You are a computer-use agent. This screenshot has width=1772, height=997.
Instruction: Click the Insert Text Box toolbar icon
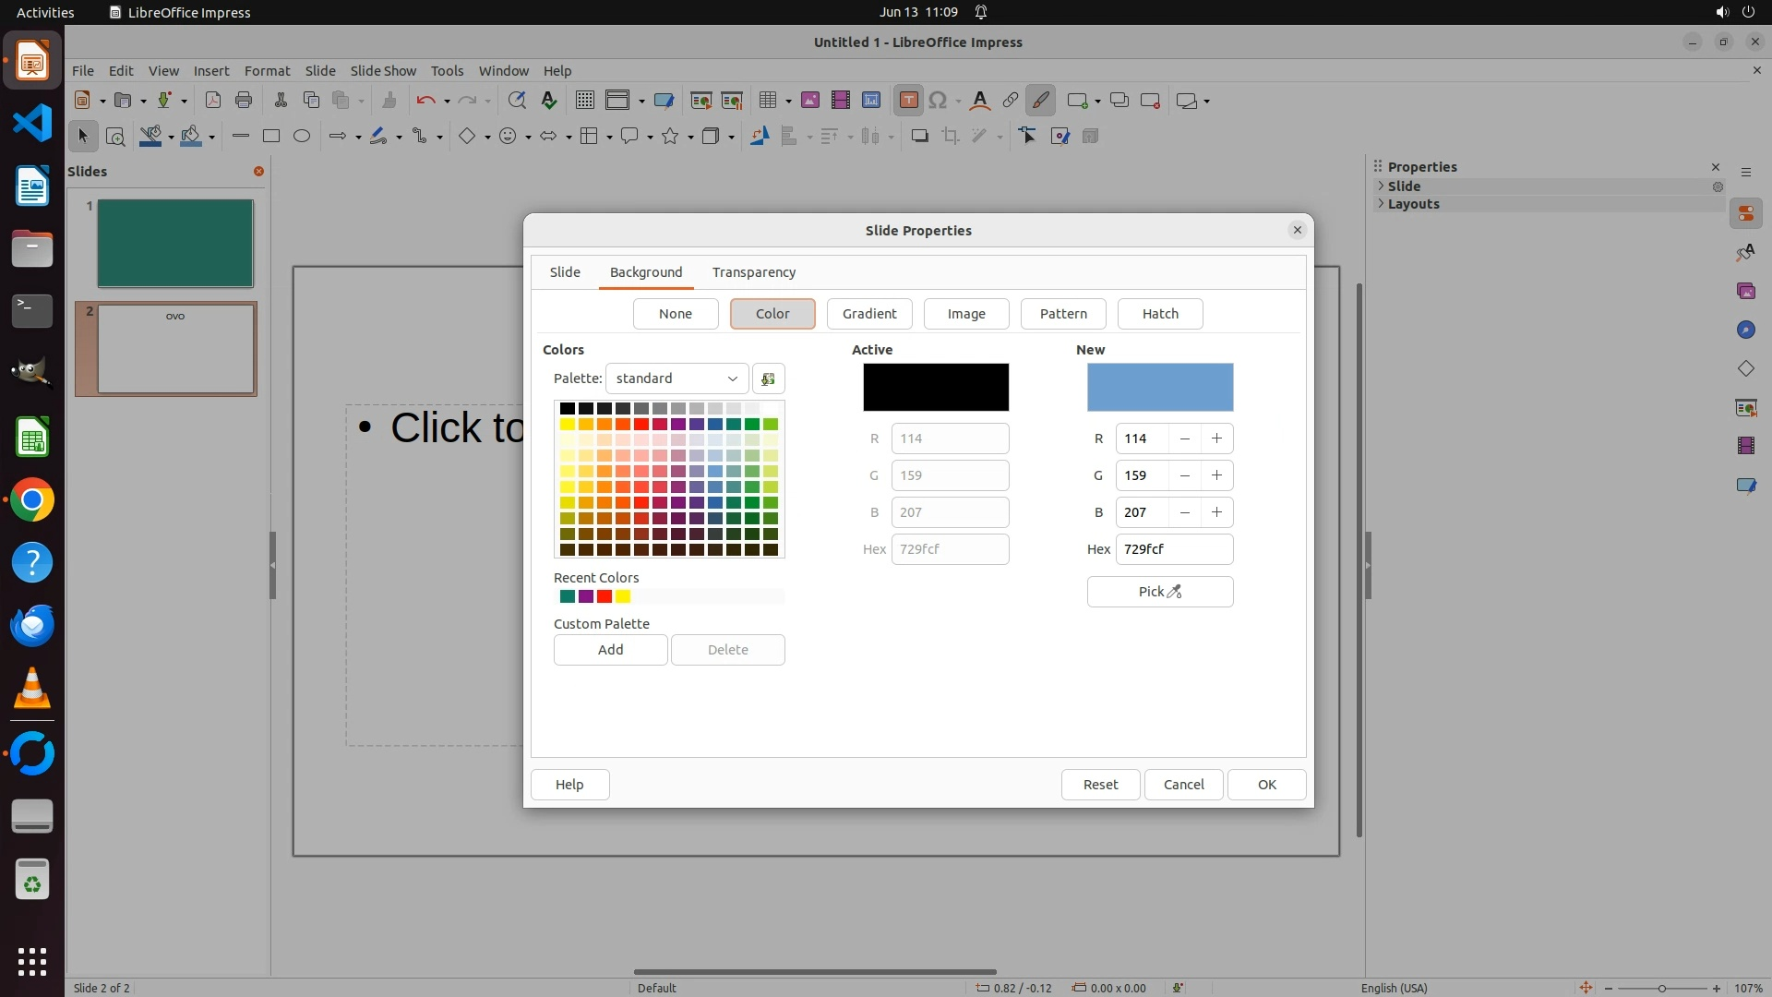tap(908, 101)
